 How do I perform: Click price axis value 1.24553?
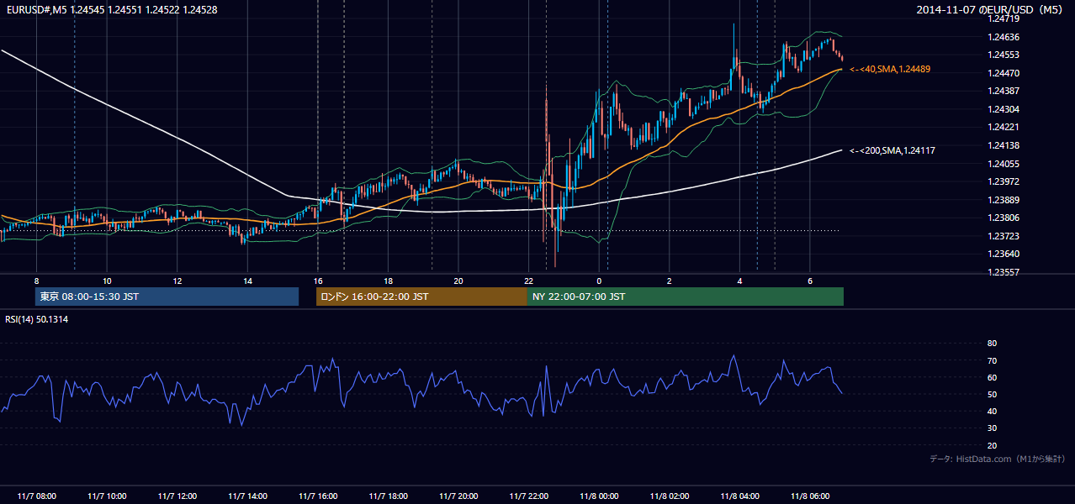click(x=1003, y=55)
